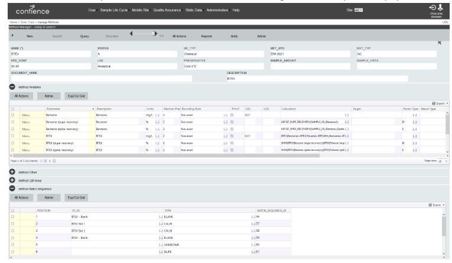This screenshot has width=452, height=263.
Task: Select checkbox for Benzene (dupe recovery) row
Action: (x=12, y=121)
